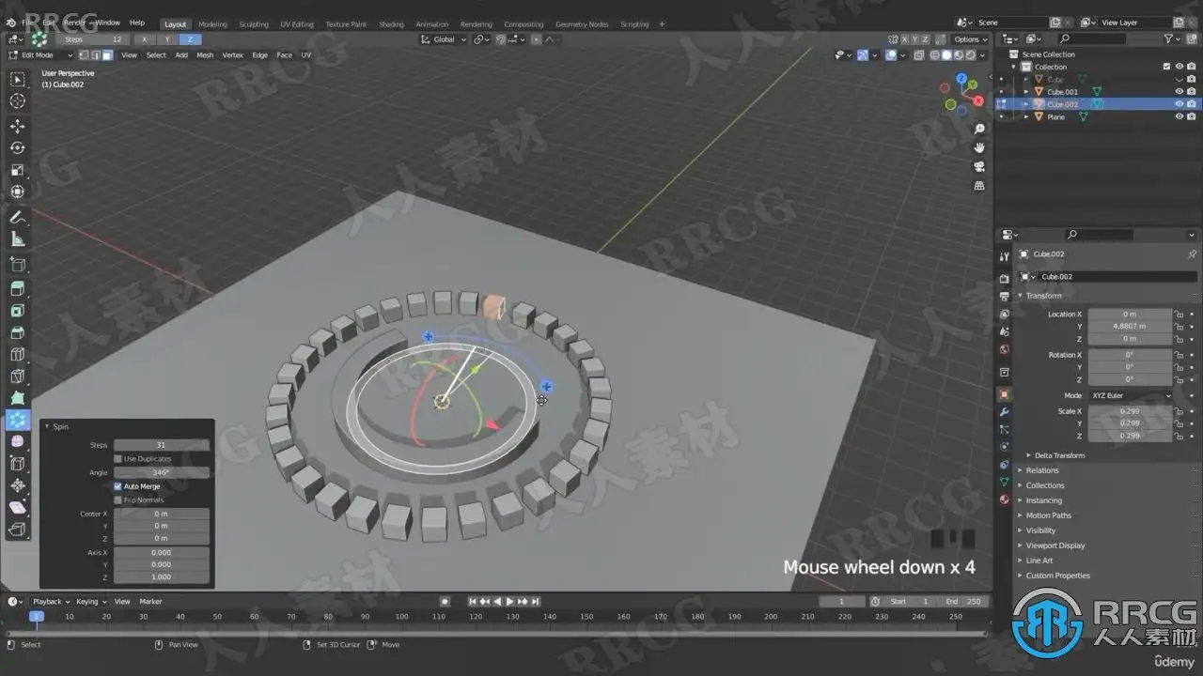Pick the Rotate tool

tap(17, 147)
